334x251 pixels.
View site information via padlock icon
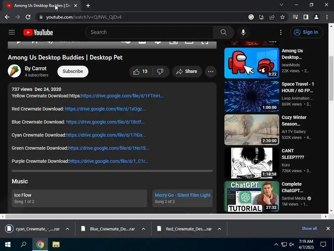tap(41, 17)
